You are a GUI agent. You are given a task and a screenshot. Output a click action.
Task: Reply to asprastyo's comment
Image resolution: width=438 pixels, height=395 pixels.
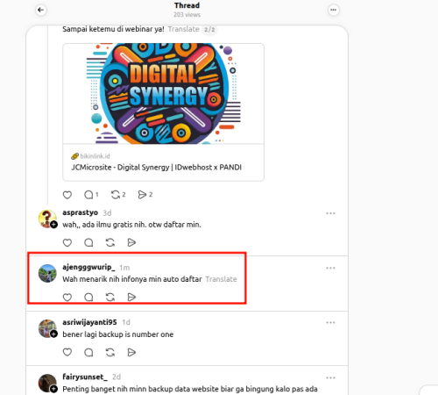click(88, 242)
